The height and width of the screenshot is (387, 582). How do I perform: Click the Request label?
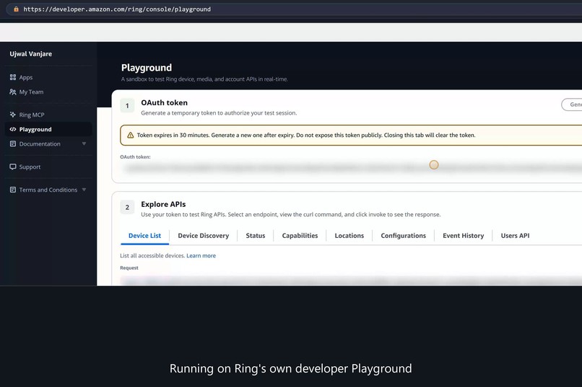click(x=129, y=268)
